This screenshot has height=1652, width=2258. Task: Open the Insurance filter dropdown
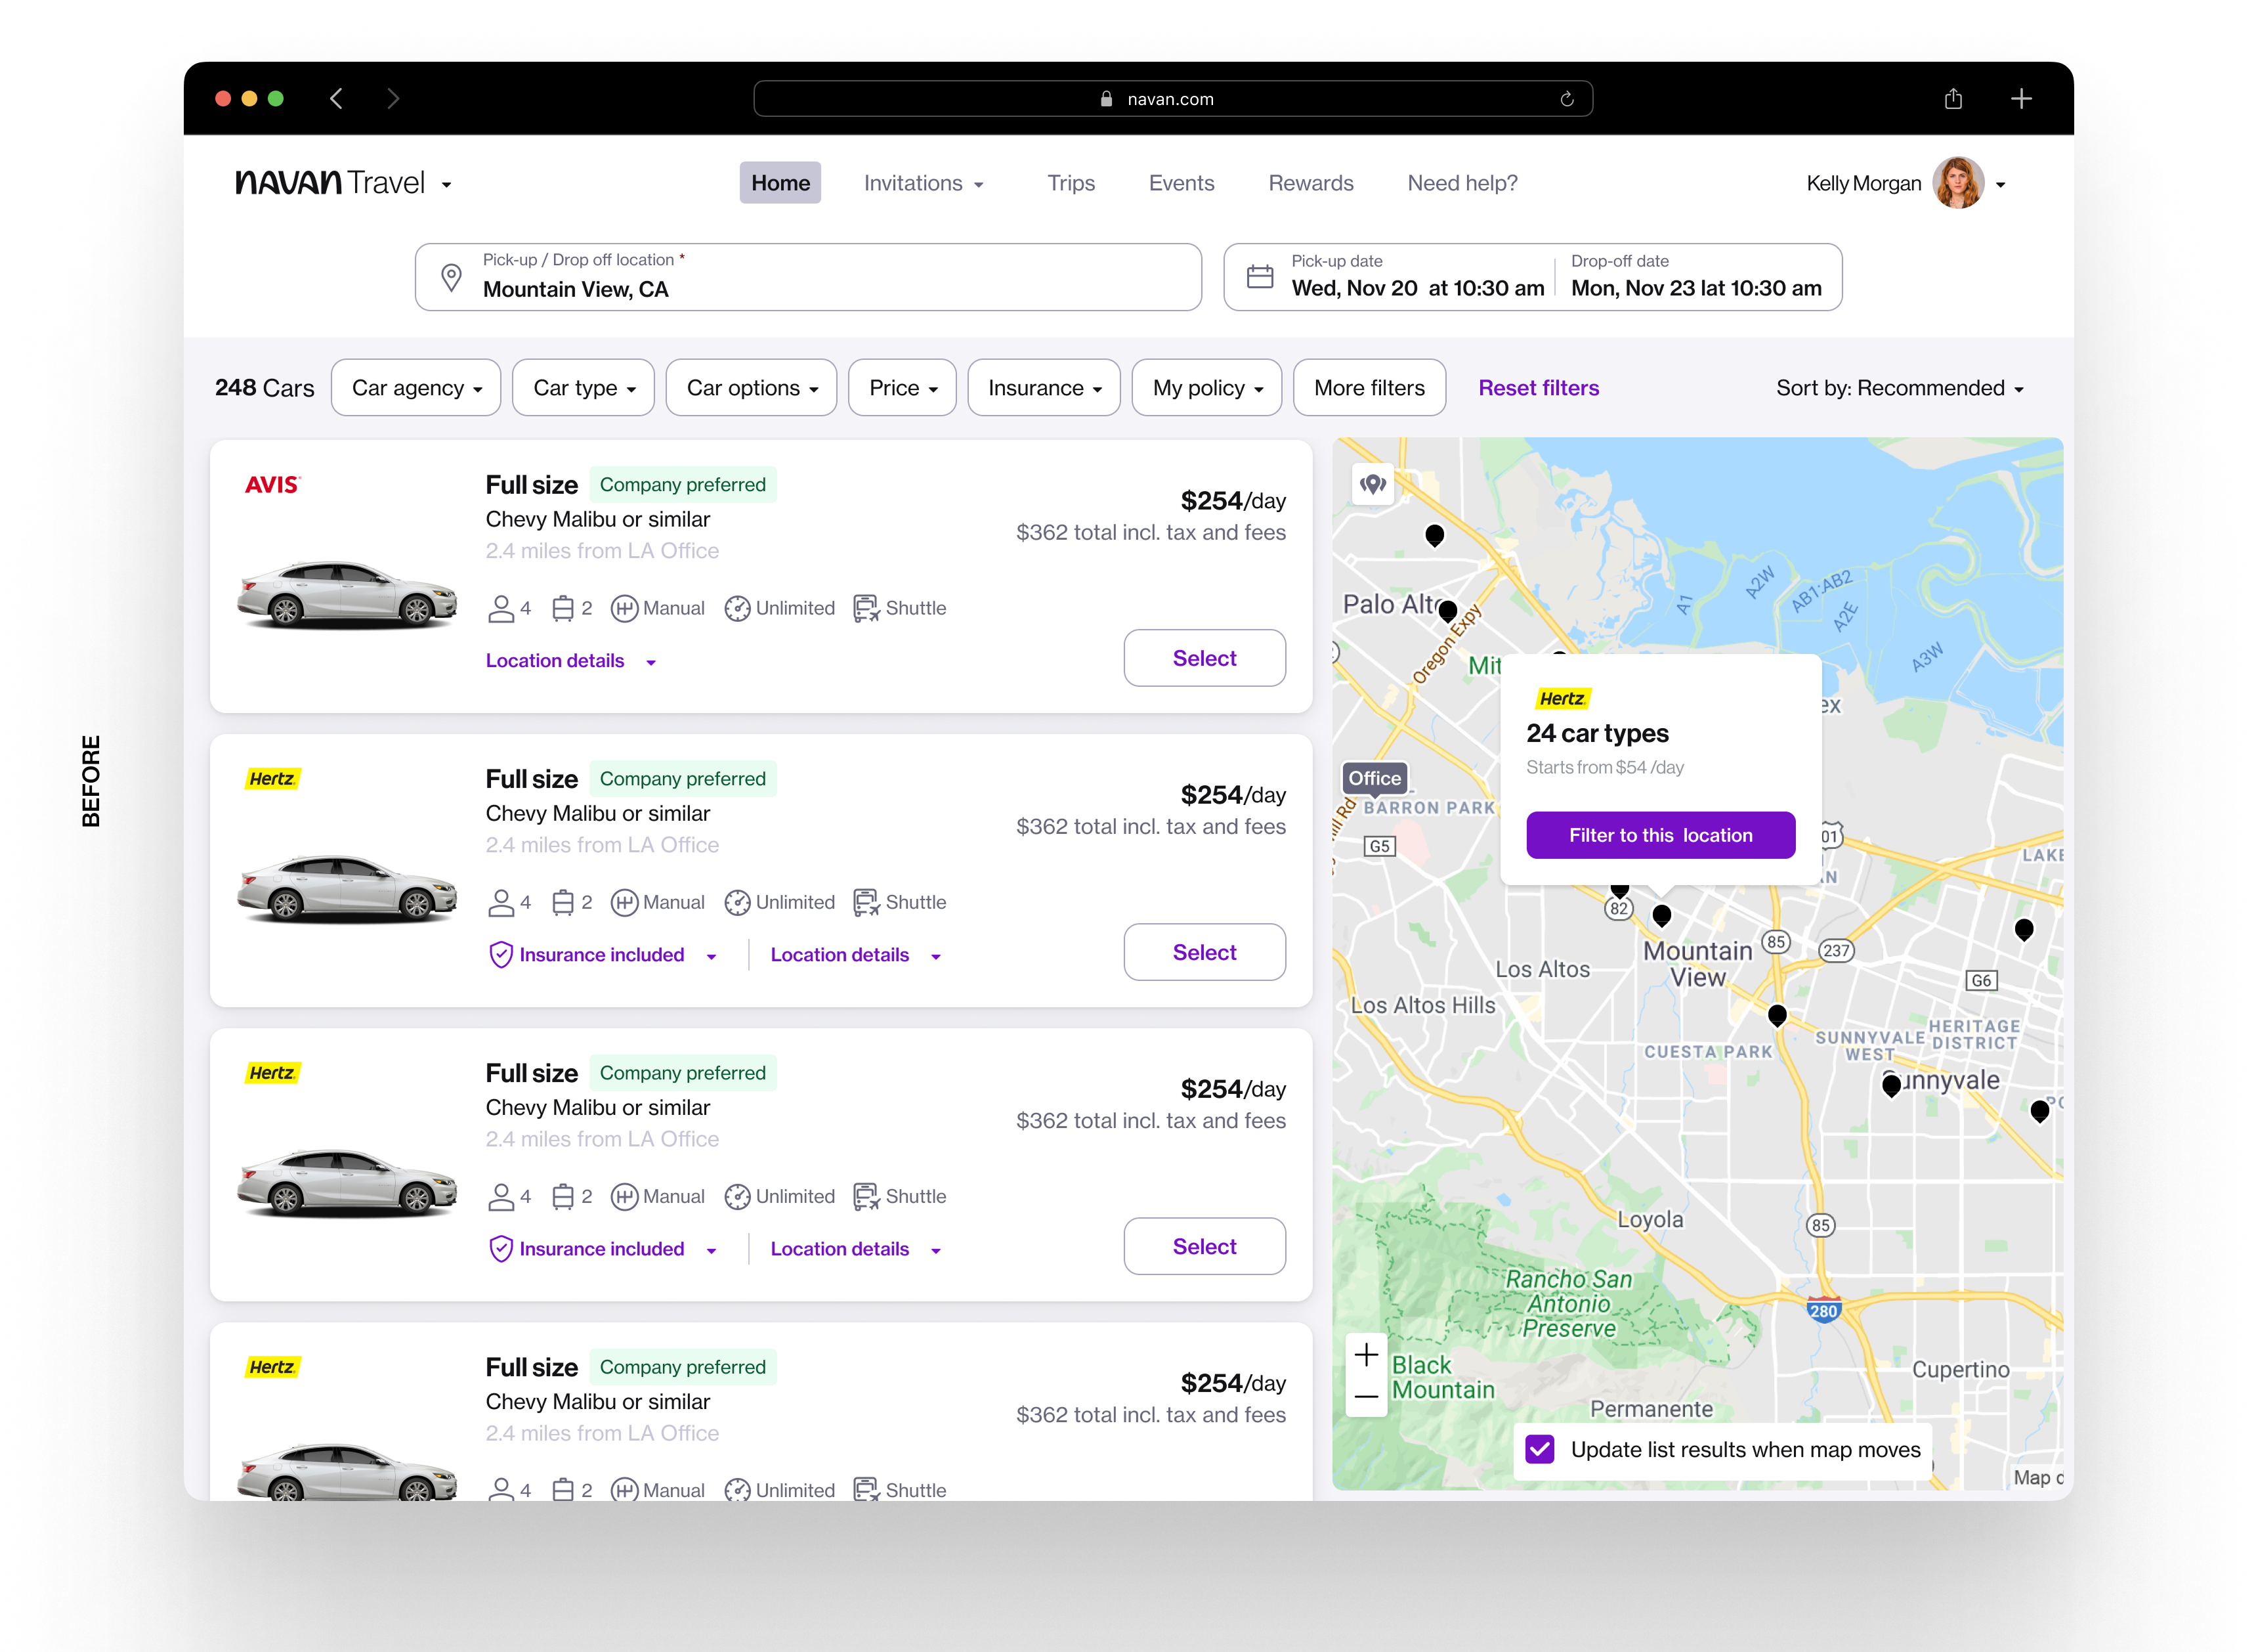click(x=1044, y=388)
